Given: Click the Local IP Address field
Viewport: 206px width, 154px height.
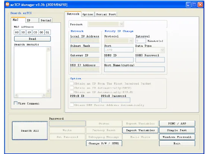Looking at the screenshot, I should pos(85,41).
